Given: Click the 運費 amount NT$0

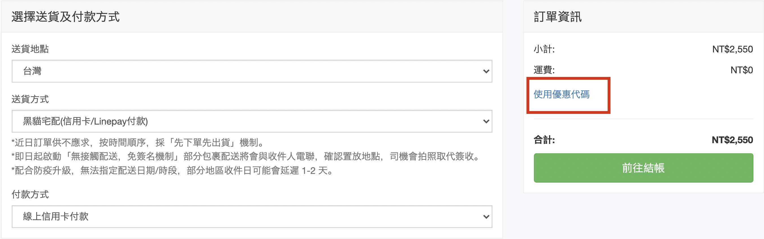Looking at the screenshot, I should (x=741, y=70).
